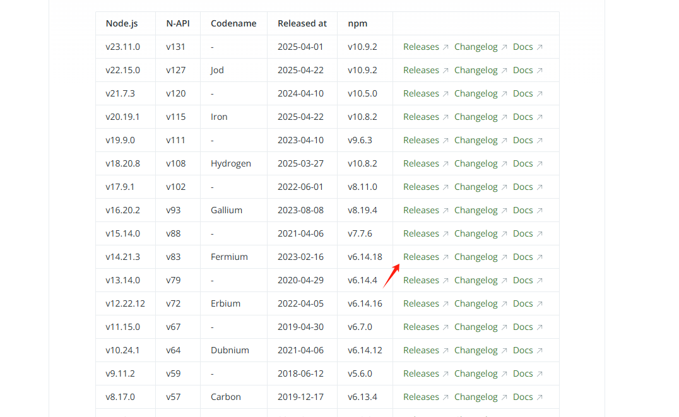This screenshot has width=679, height=417.
Task: Open the Changelog for v17.9.1
Action: click(x=476, y=186)
